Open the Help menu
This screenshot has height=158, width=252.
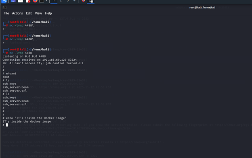pyautogui.click(x=48, y=13)
